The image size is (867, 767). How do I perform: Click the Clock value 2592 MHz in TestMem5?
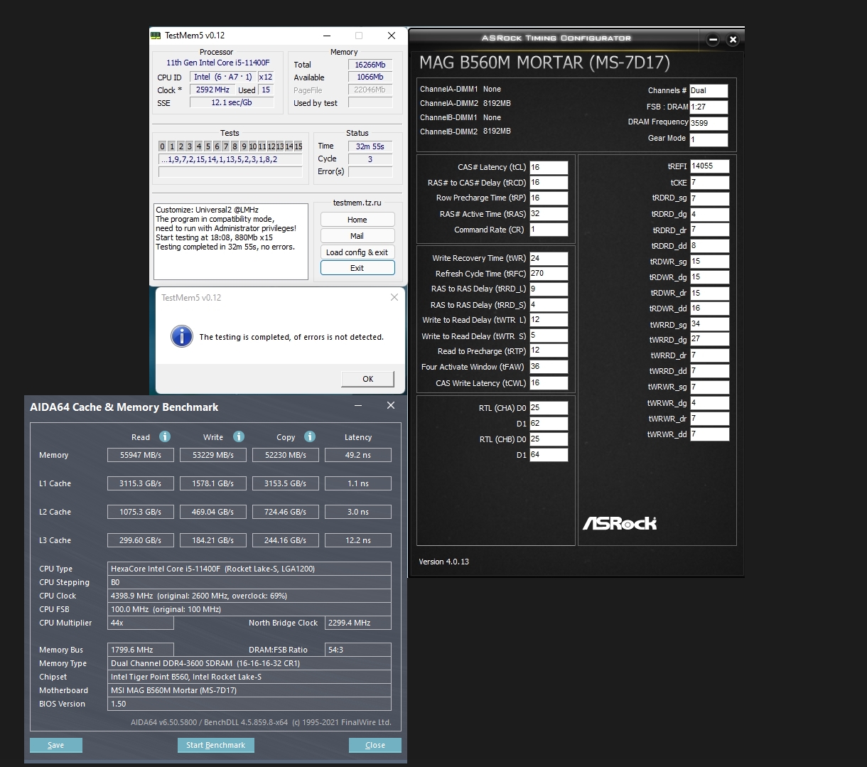coord(212,90)
